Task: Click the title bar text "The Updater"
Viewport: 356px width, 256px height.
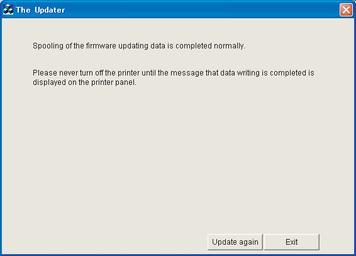Action: (40, 10)
